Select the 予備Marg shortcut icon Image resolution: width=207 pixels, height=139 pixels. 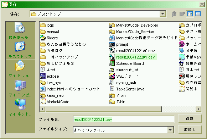[x=181, y=57]
